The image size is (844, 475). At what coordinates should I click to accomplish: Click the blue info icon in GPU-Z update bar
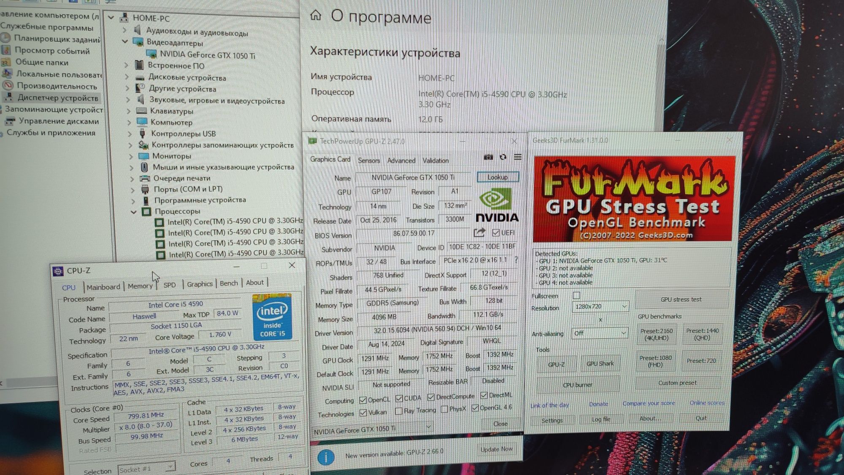click(x=326, y=457)
